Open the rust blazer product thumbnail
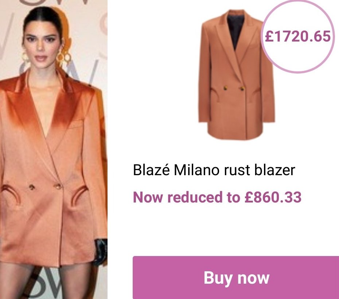The width and height of the screenshot is (339, 299). pyautogui.click(x=236, y=75)
